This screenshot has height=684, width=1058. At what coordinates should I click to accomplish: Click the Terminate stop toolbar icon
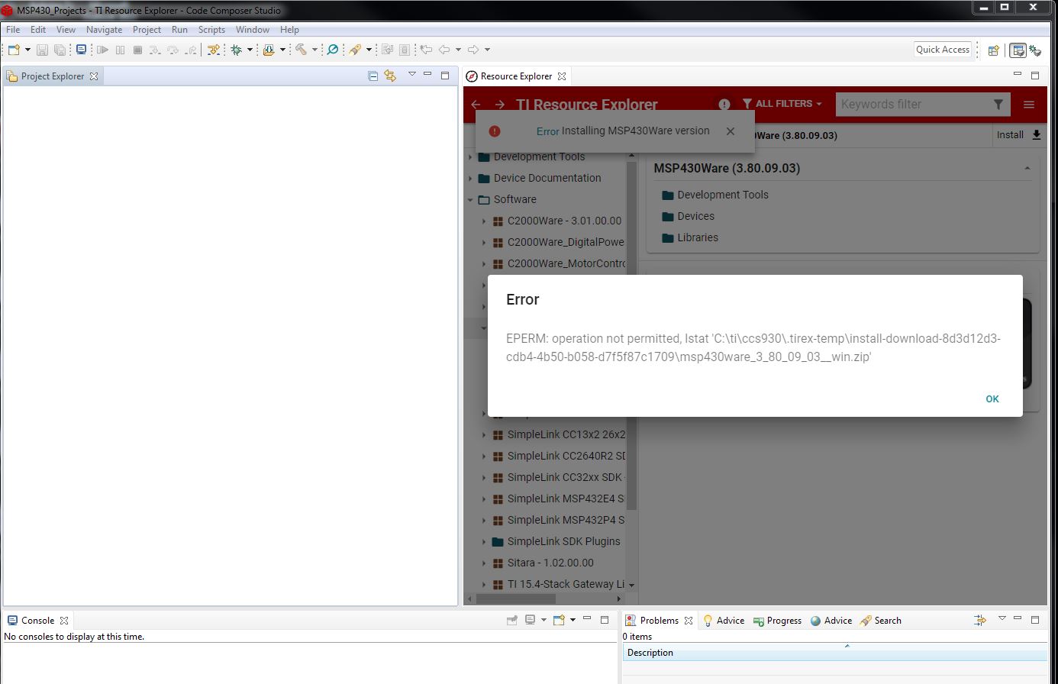click(137, 50)
